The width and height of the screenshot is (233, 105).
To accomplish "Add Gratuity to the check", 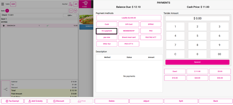I will click(35, 101).
